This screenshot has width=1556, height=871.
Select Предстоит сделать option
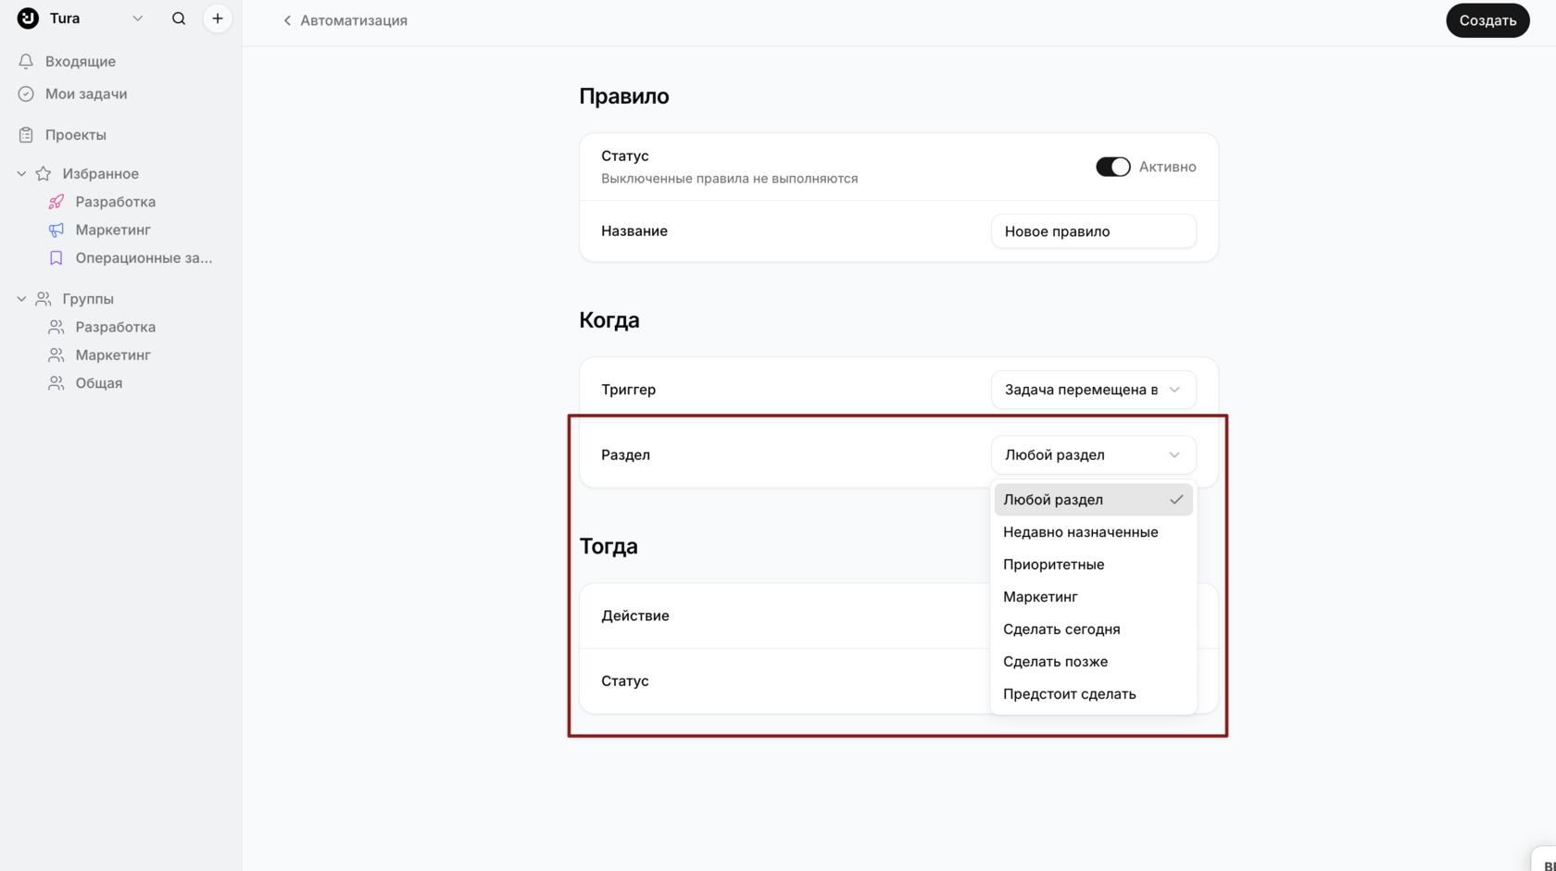pos(1093,694)
